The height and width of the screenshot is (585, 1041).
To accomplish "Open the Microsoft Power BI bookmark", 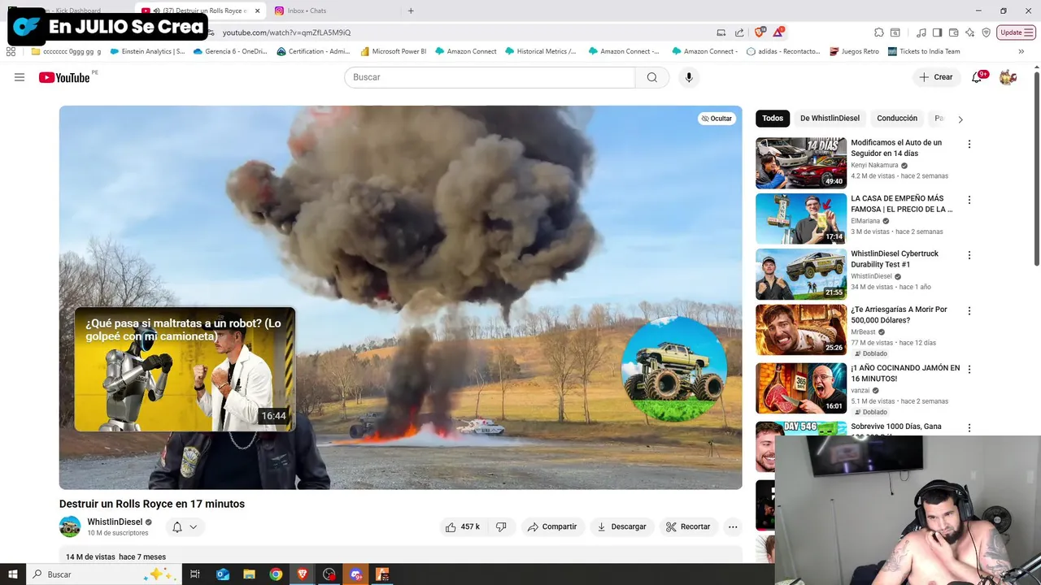I will pos(393,51).
